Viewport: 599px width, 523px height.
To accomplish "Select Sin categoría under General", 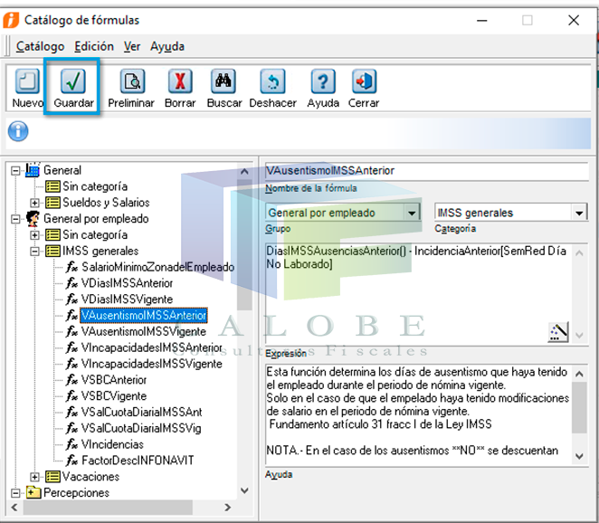I will (x=95, y=186).
